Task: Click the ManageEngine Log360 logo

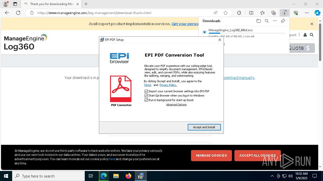Action: click(26, 42)
